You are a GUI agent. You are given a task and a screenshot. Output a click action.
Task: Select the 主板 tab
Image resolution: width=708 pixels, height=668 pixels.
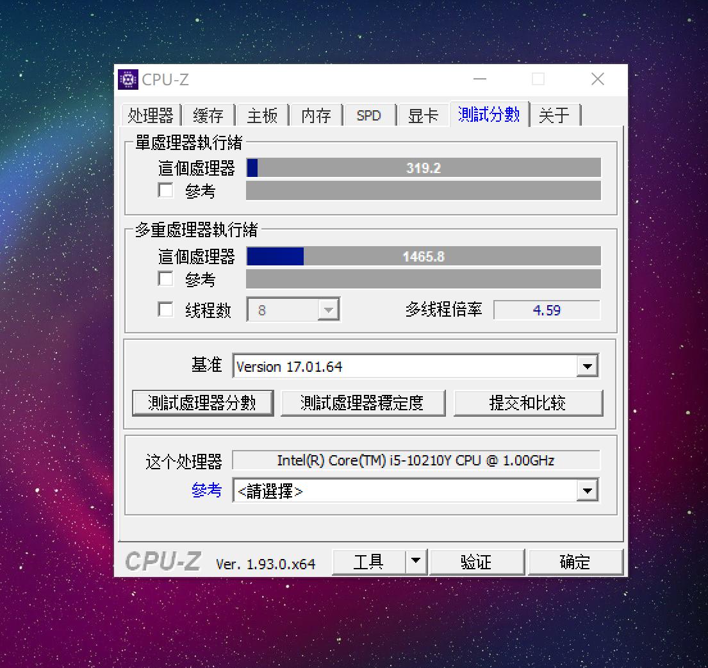(263, 115)
